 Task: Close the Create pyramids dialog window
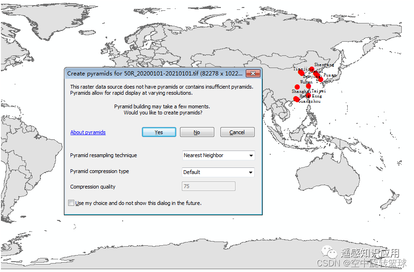(x=253, y=74)
